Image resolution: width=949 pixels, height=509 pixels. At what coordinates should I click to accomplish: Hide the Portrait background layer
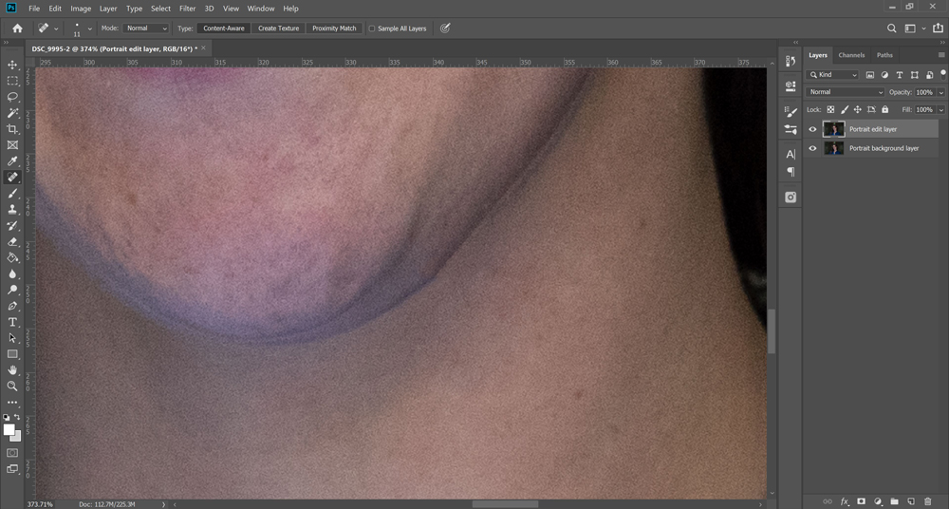pos(813,148)
